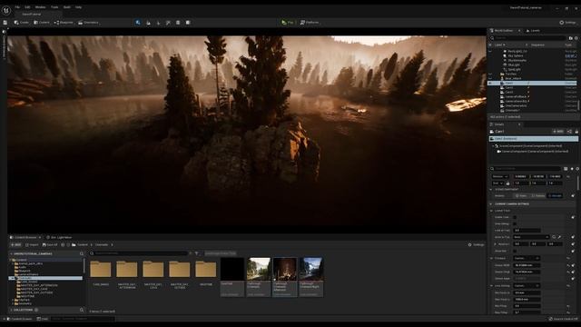Switch to Env. Light Mixer tab

[x=59, y=238]
